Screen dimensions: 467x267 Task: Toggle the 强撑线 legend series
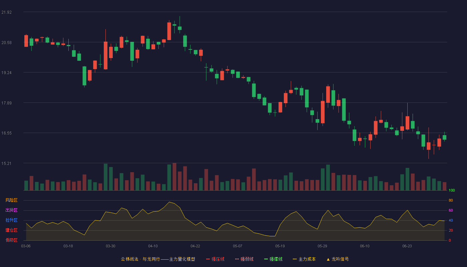tap(273, 259)
